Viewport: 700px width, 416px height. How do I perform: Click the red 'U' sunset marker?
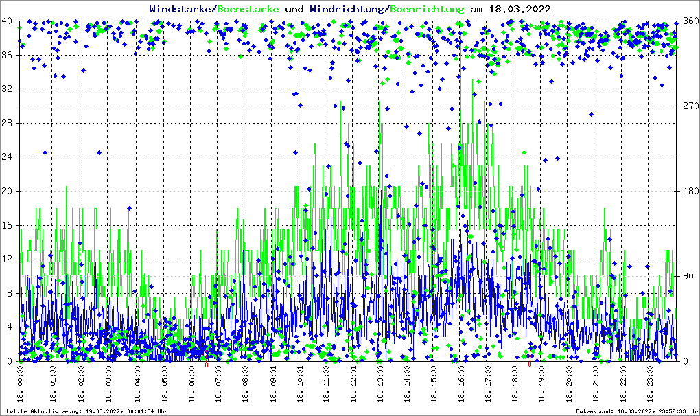[x=529, y=365]
